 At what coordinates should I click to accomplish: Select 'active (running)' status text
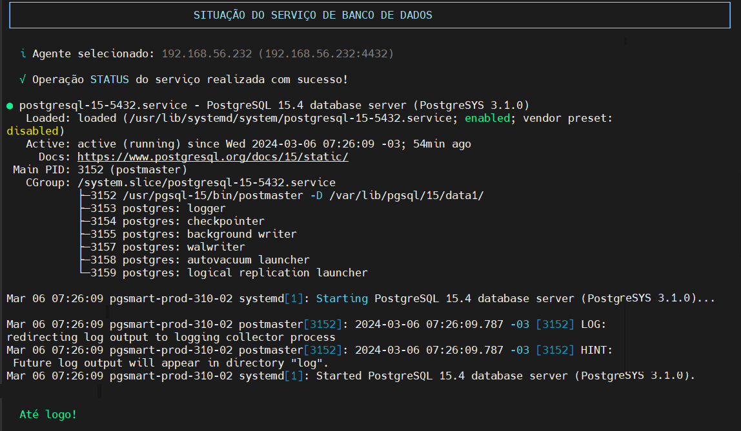tap(129, 144)
